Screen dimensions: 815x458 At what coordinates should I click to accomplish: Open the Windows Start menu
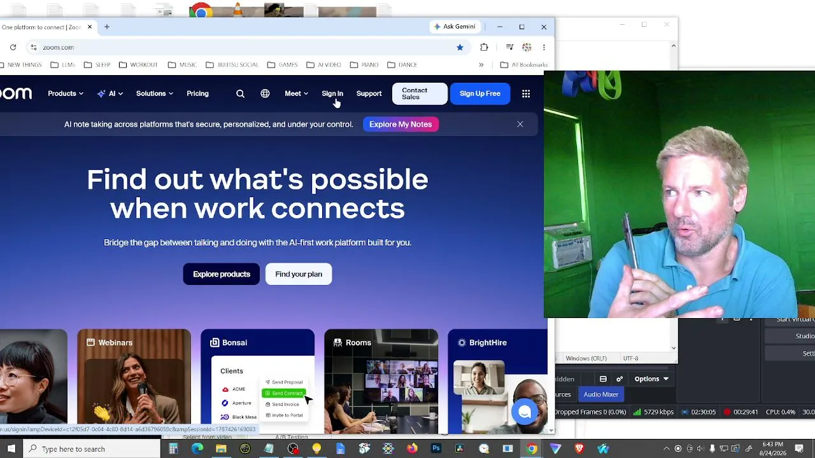point(11,448)
